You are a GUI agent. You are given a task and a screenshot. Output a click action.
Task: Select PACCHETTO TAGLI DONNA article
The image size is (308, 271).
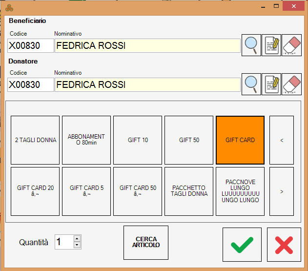click(189, 191)
